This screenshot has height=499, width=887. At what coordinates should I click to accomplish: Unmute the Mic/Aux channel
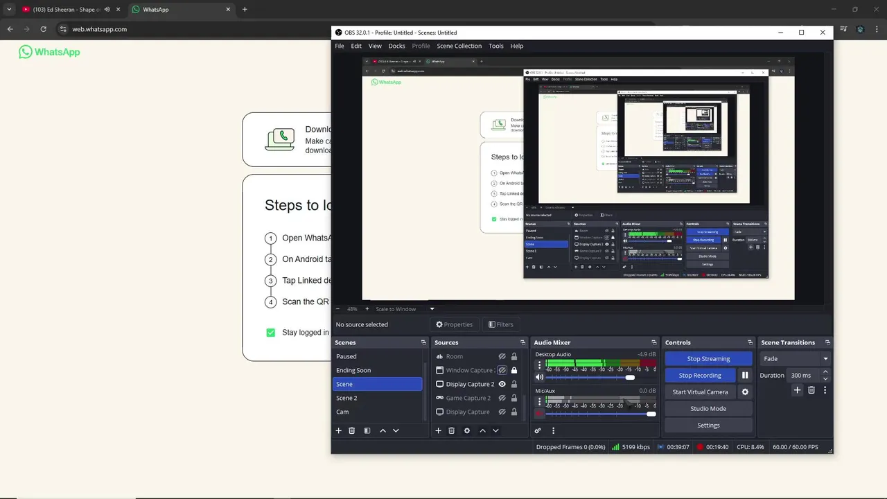coord(539,414)
